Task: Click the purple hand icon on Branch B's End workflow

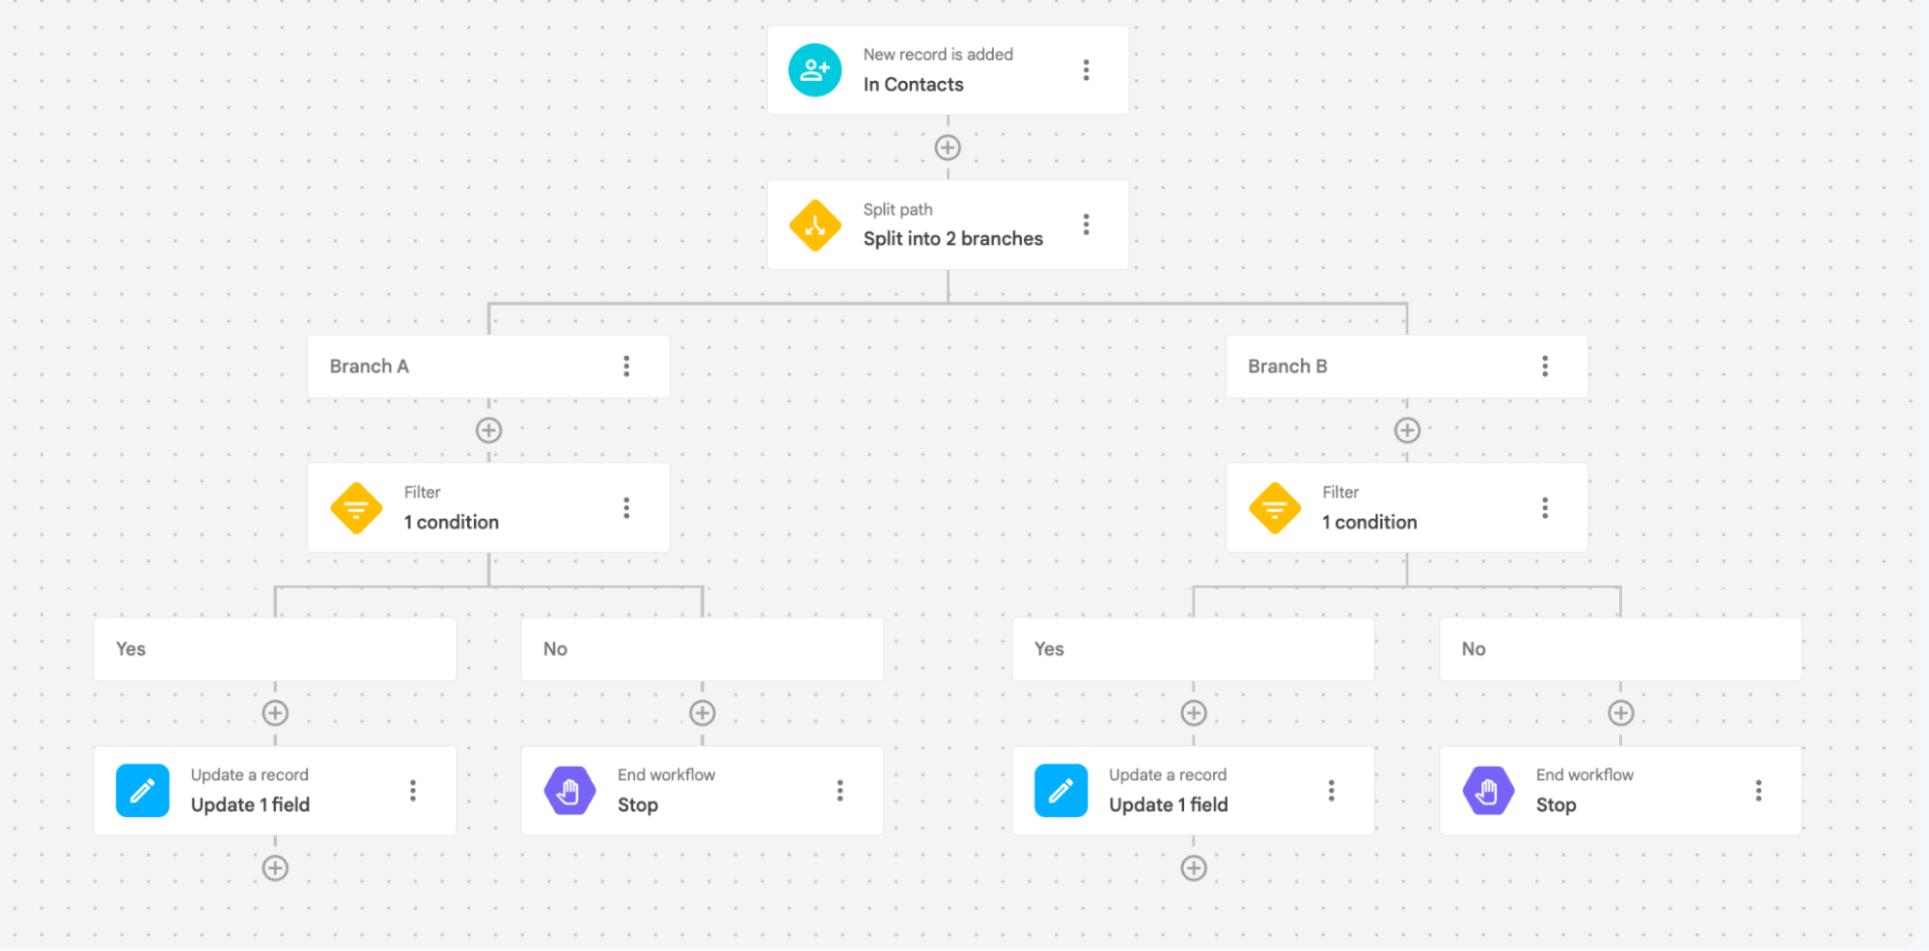Action: [x=1487, y=790]
